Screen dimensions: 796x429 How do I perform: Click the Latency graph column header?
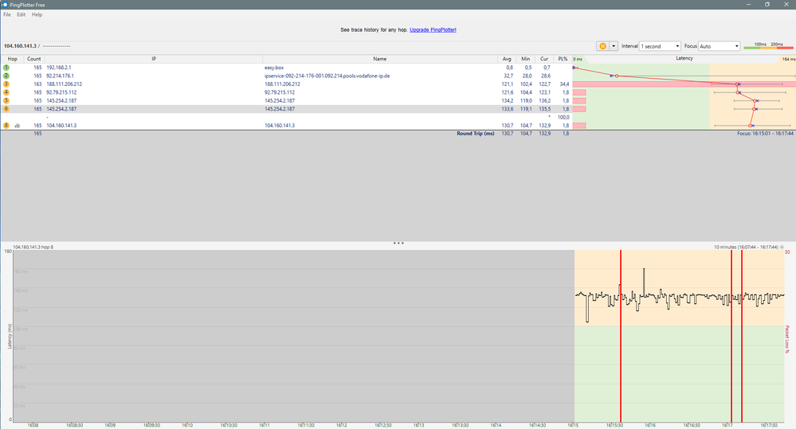click(x=684, y=58)
